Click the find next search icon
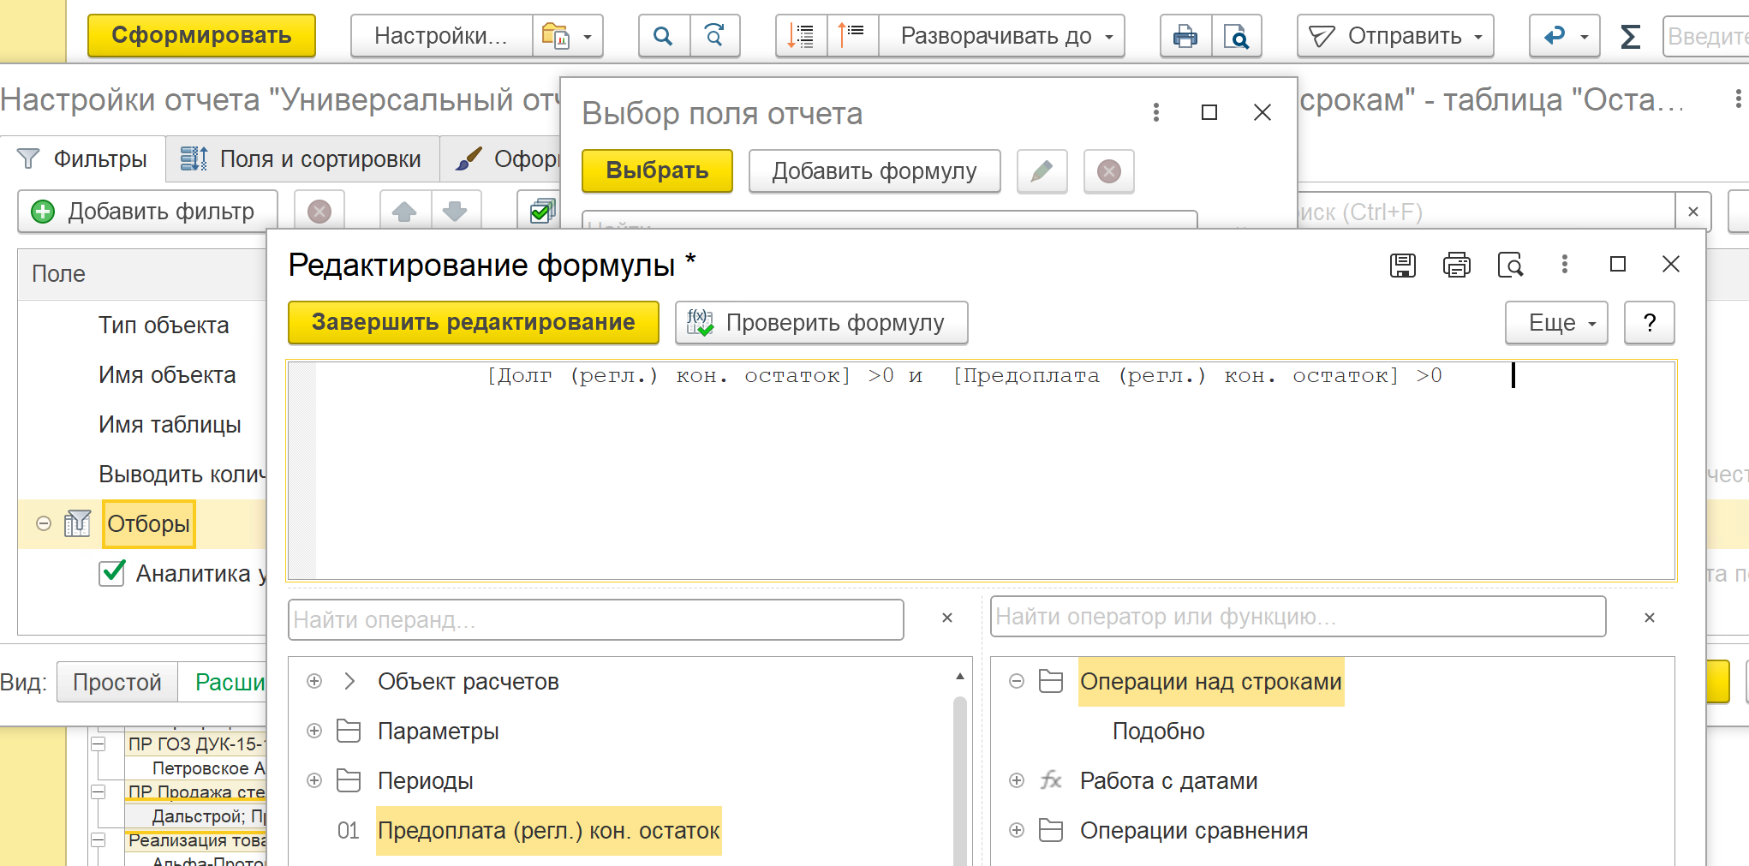Viewport: 1749px width, 866px height. click(x=714, y=36)
